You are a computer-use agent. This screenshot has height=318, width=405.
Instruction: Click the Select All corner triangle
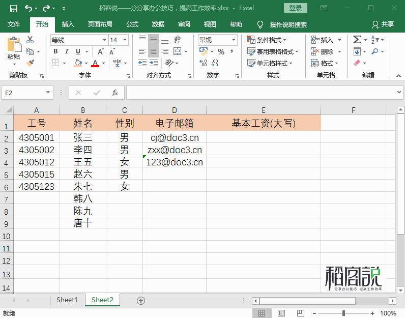pos(9,110)
